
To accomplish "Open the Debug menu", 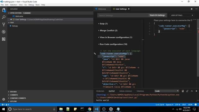I will [x=31, y=5].
